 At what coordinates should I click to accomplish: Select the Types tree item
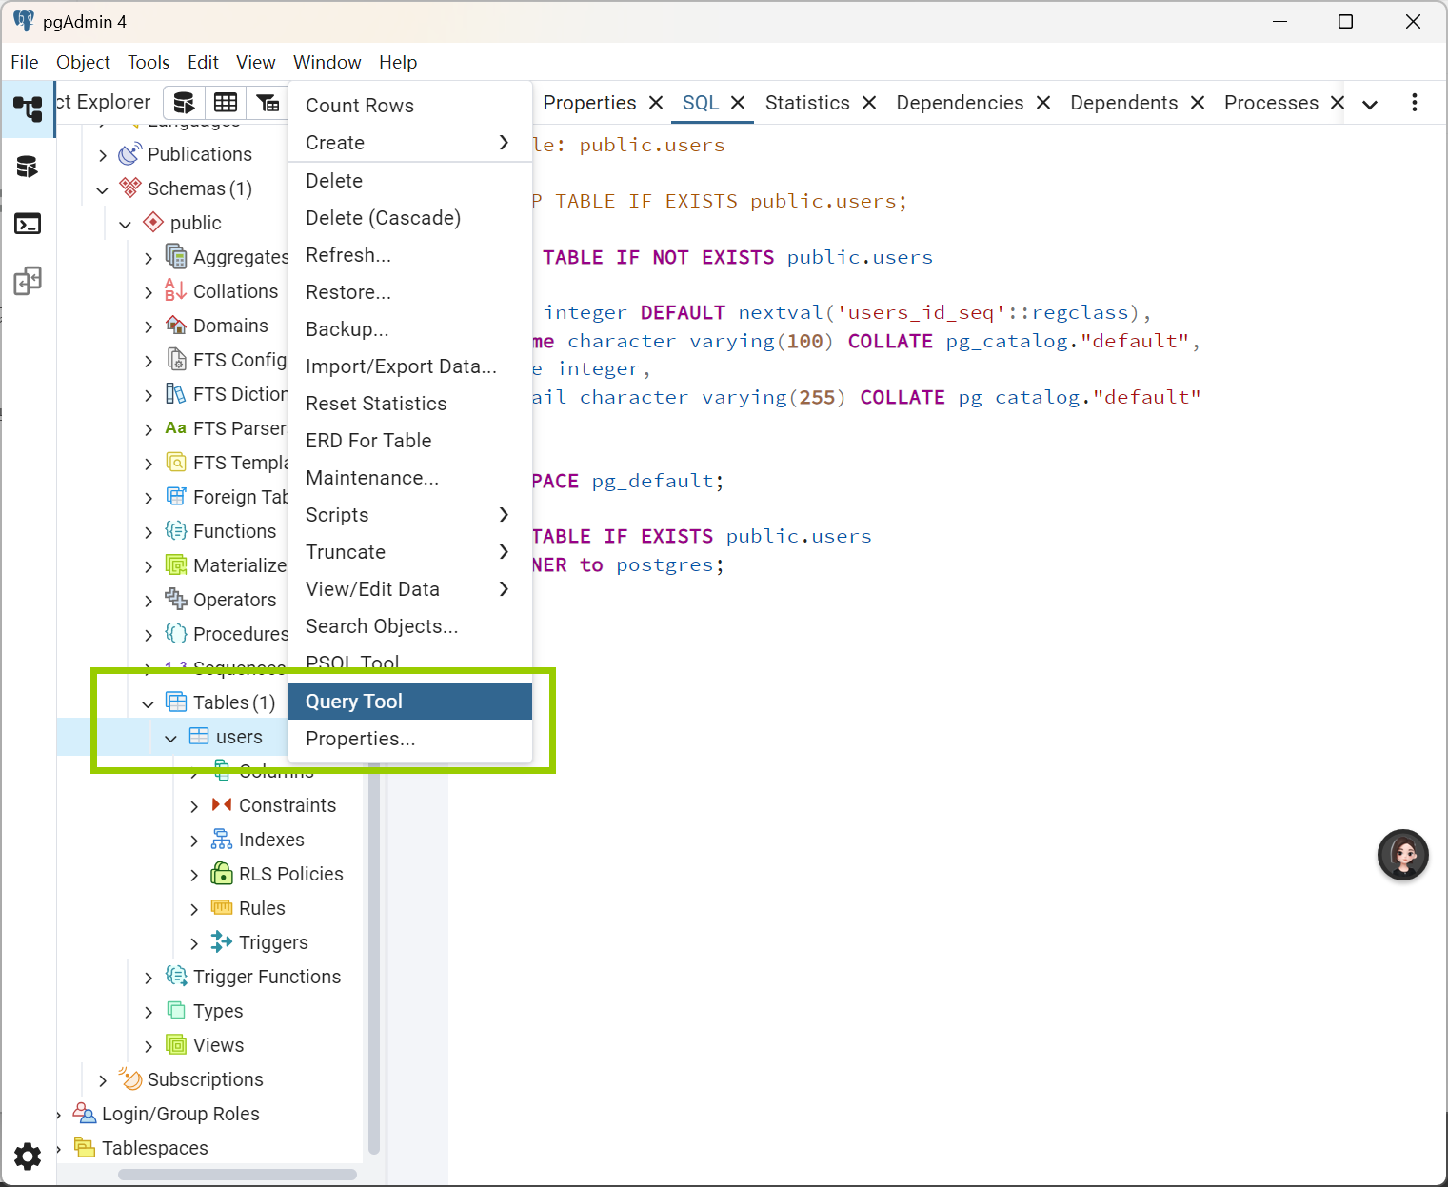pos(218,1011)
